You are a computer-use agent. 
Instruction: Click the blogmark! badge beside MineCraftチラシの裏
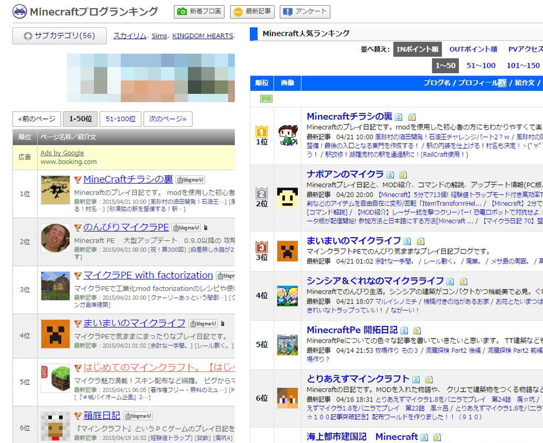(190, 180)
